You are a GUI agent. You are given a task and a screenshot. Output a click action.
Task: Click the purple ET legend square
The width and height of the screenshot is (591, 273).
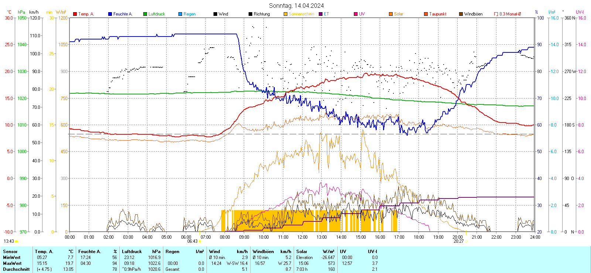[321, 14]
